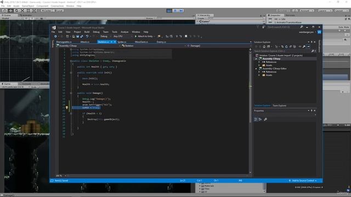Click the Step button in Unity
Viewport: 351px width, 197px height.
click(x=181, y=10)
